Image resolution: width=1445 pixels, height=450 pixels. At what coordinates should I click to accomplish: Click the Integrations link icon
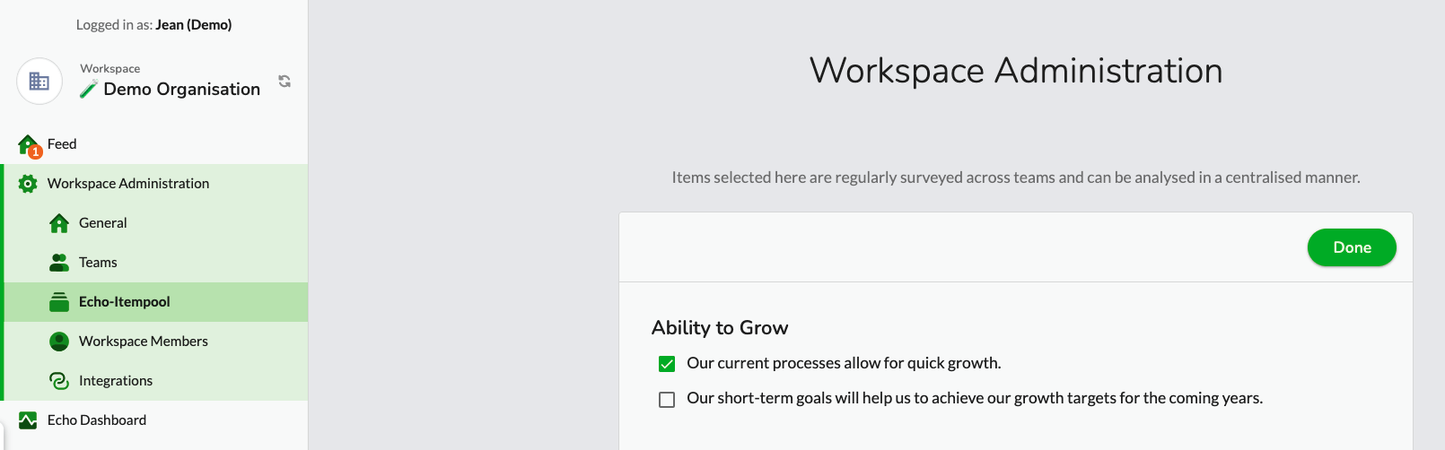click(59, 381)
